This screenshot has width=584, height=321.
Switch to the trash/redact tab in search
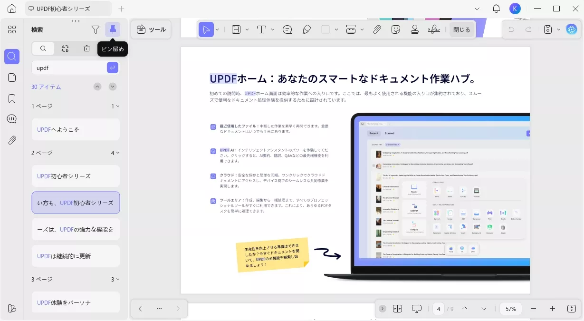click(86, 49)
